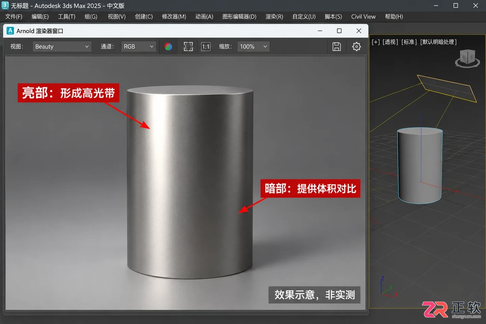Open the 动画(A) menu
Image resolution: width=486 pixels, height=324 pixels.
(204, 17)
